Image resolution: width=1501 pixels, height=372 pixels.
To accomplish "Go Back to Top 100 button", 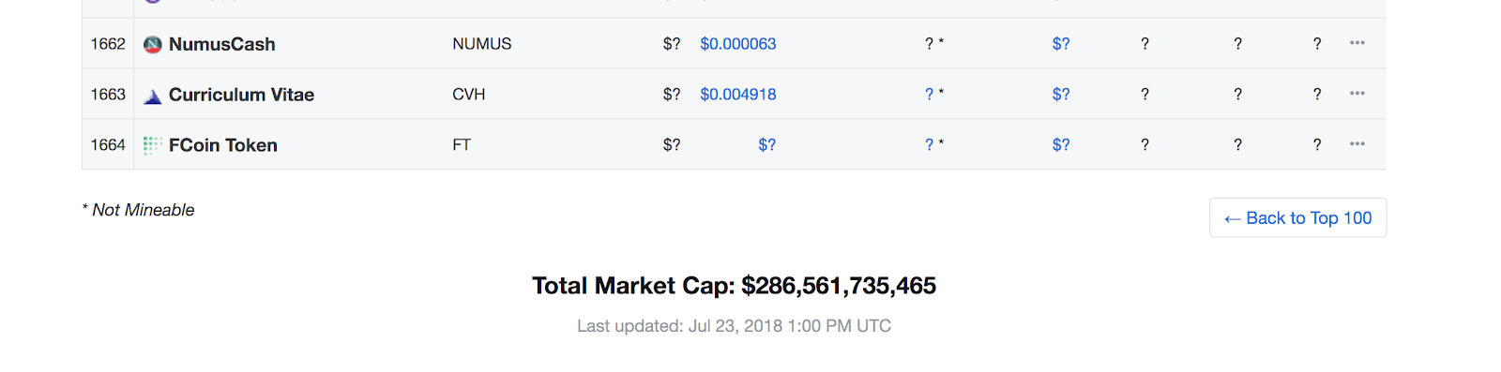I will [x=1298, y=217].
